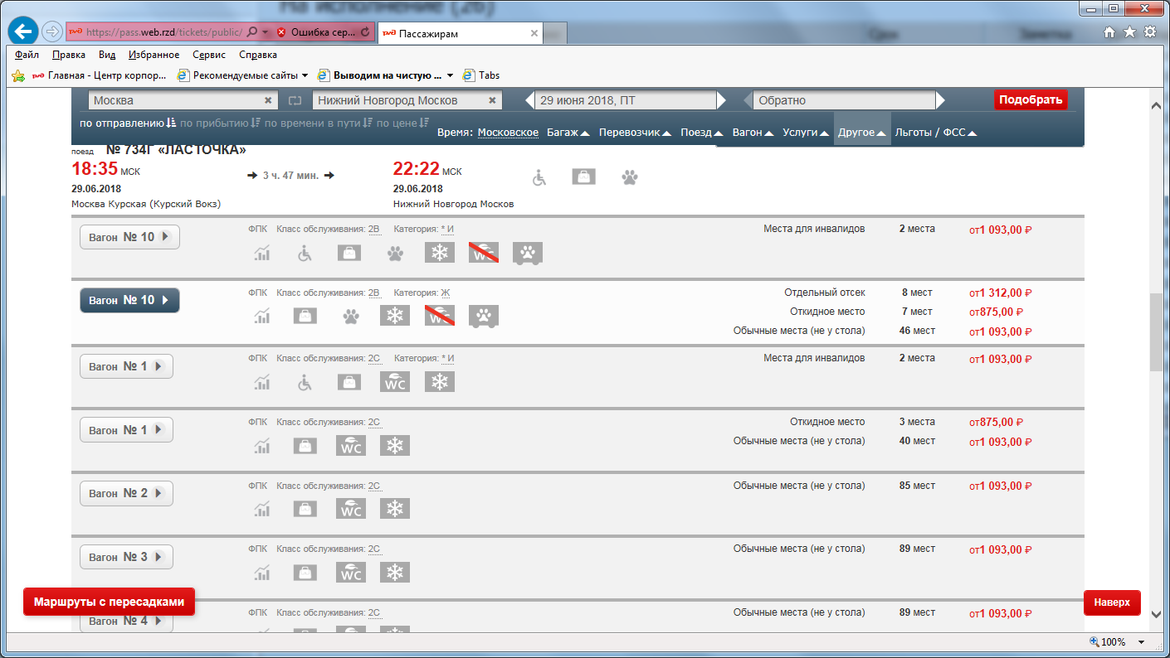1170x658 pixels.
Task: Open the Избранное menu
Action: (154, 55)
